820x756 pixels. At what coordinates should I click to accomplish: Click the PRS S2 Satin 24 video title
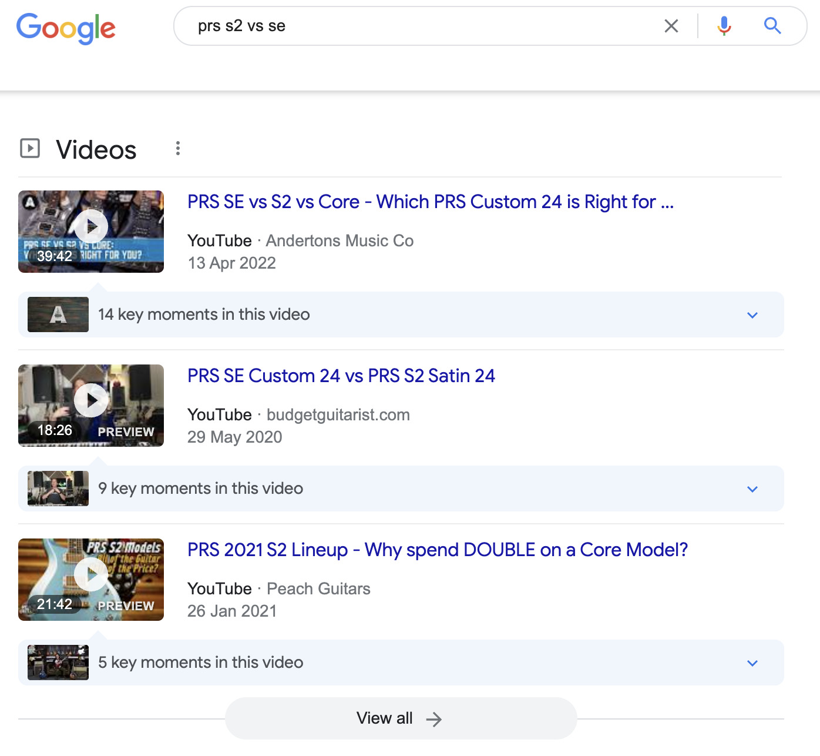coord(341,376)
